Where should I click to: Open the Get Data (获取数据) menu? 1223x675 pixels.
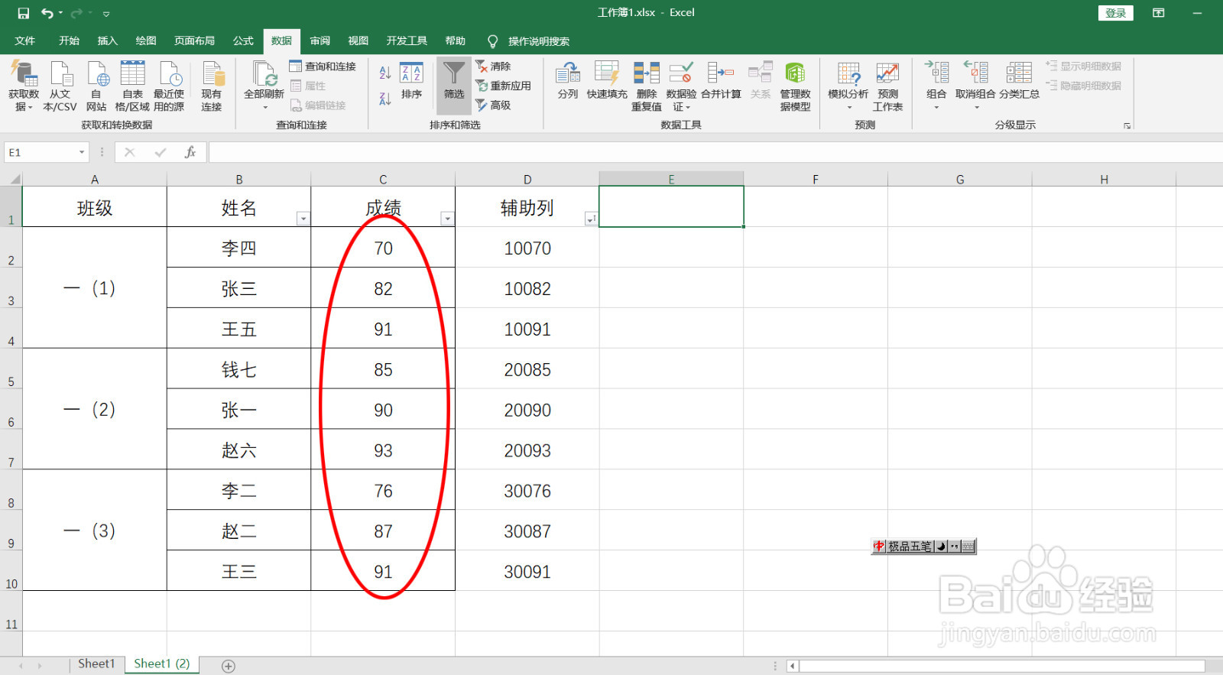[x=24, y=86]
